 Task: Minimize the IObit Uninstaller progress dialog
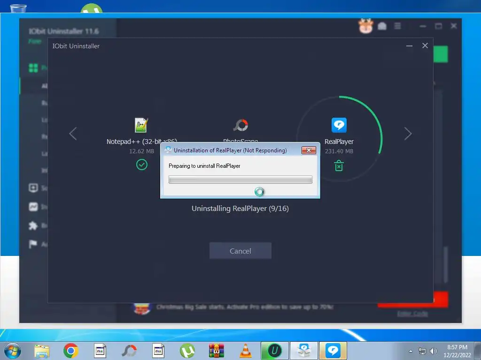409,46
